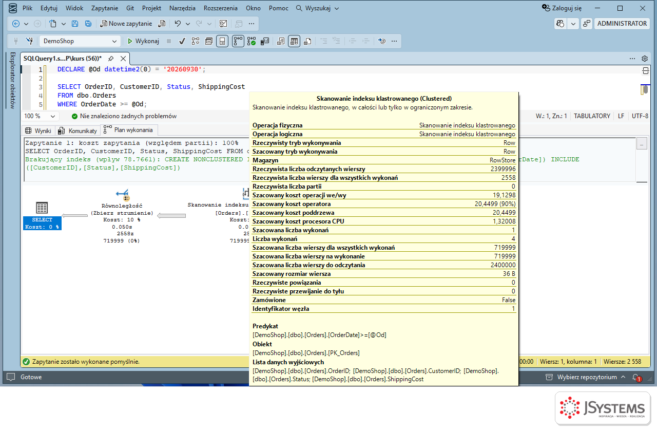Click the Results to File icon
This screenshot has height=429, width=657.
(x=307, y=41)
